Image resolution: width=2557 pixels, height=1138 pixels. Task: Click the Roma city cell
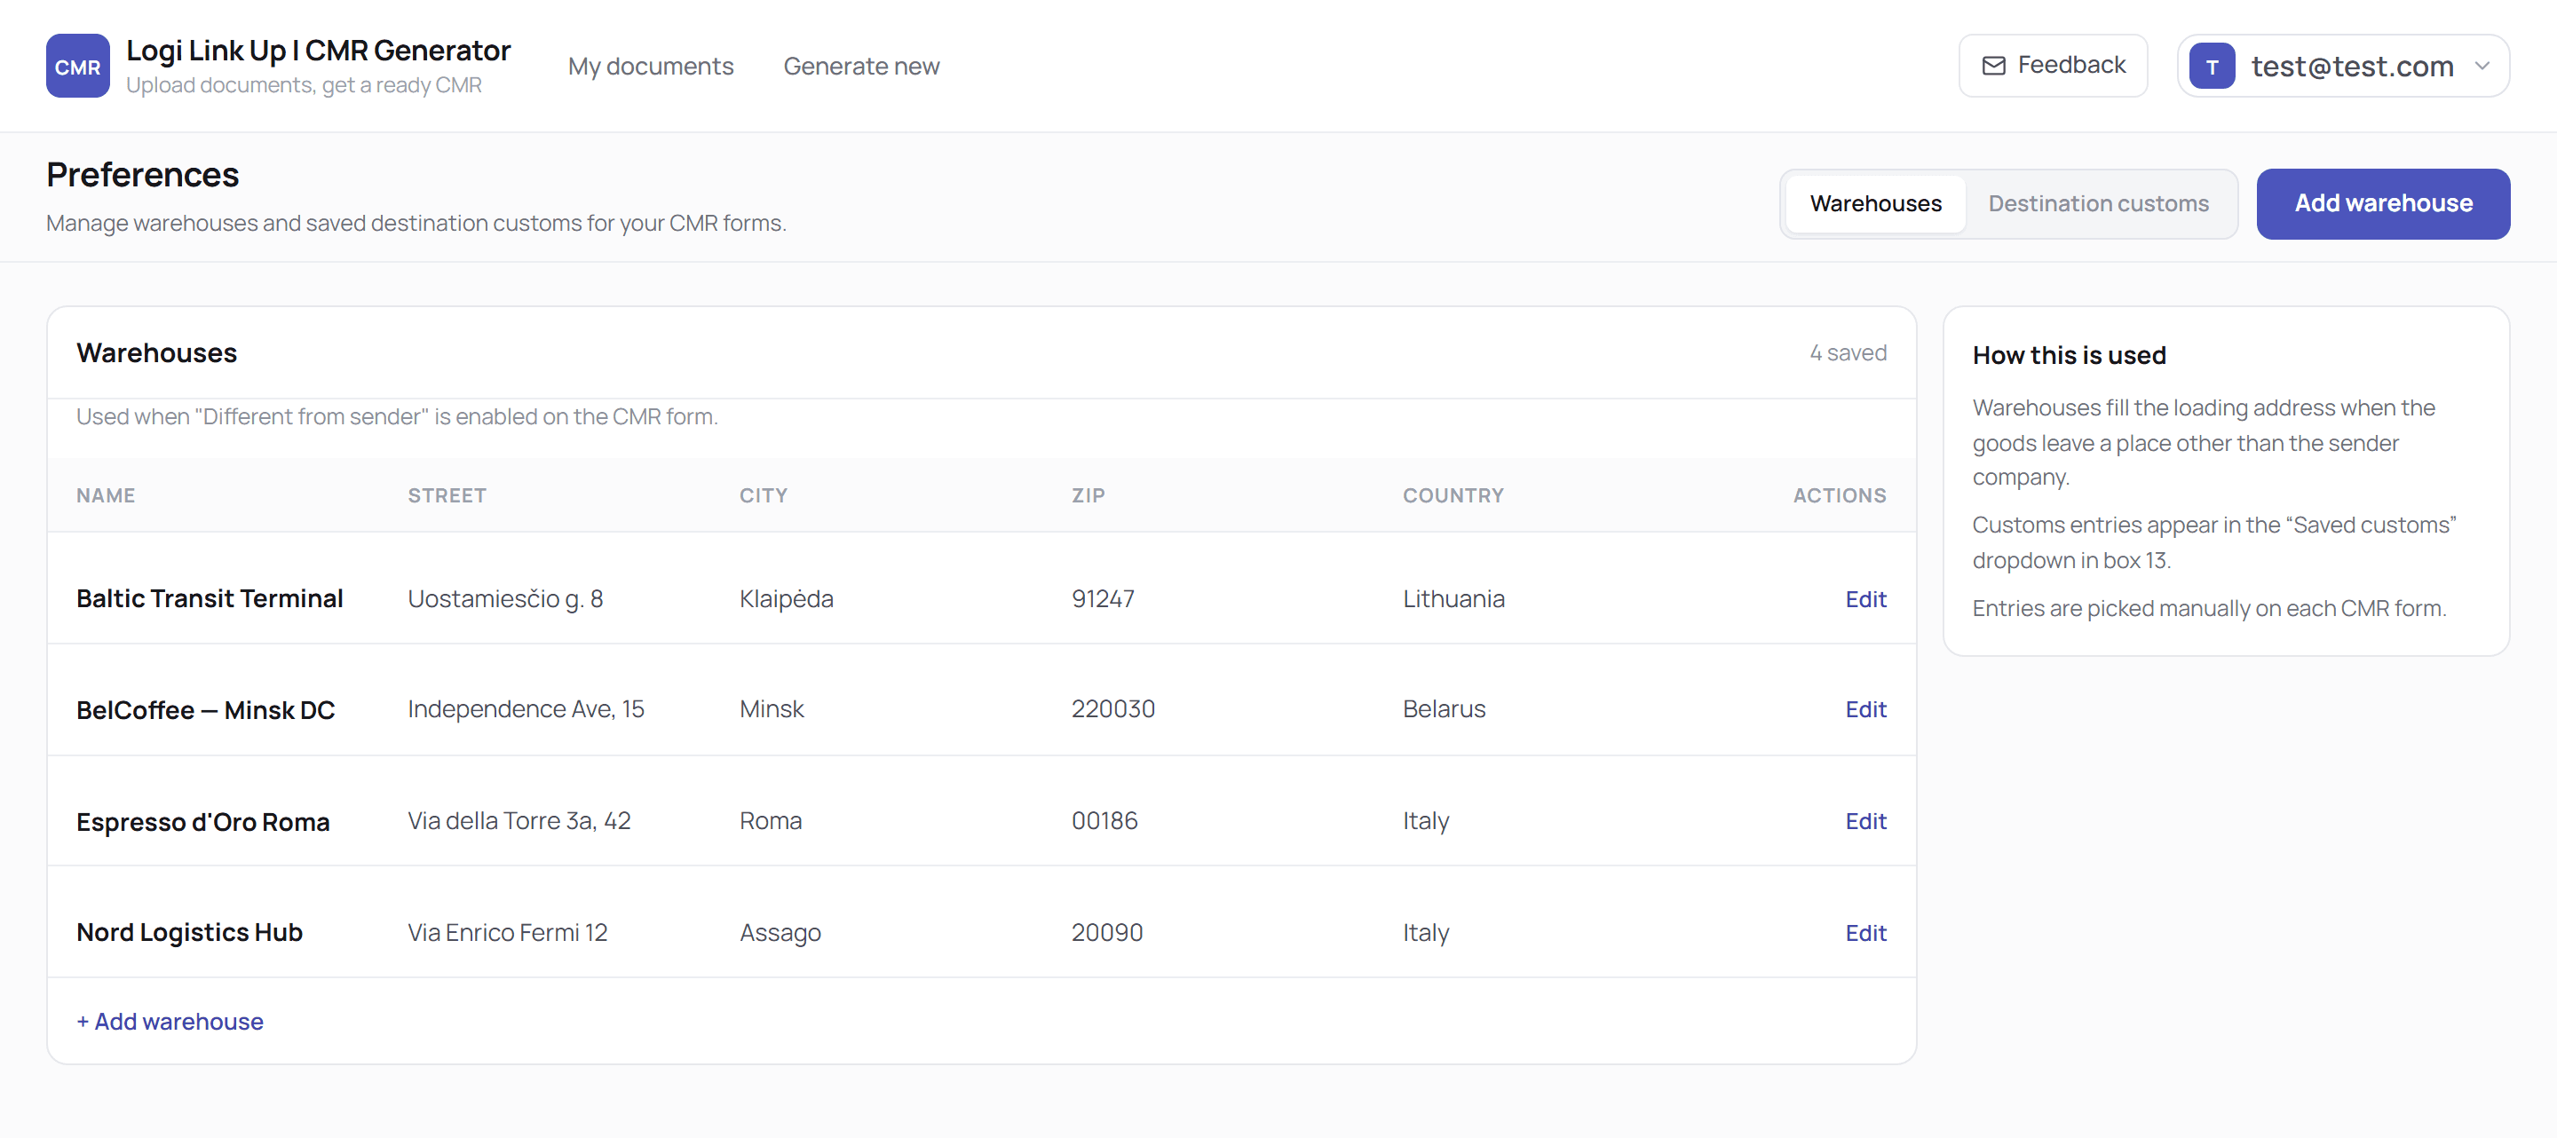(x=771, y=821)
